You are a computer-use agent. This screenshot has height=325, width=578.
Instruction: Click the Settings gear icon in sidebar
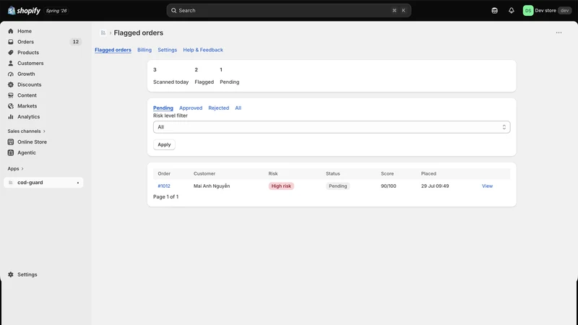[x=11, y=274]
